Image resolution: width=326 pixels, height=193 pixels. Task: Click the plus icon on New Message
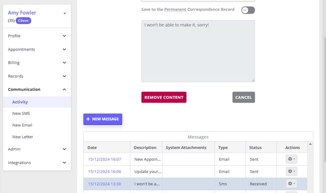click(x=88, y=119)
